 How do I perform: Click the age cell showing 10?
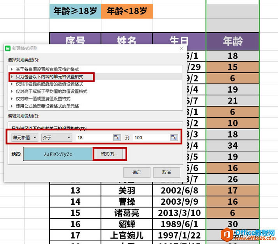(x=232, y=123)
